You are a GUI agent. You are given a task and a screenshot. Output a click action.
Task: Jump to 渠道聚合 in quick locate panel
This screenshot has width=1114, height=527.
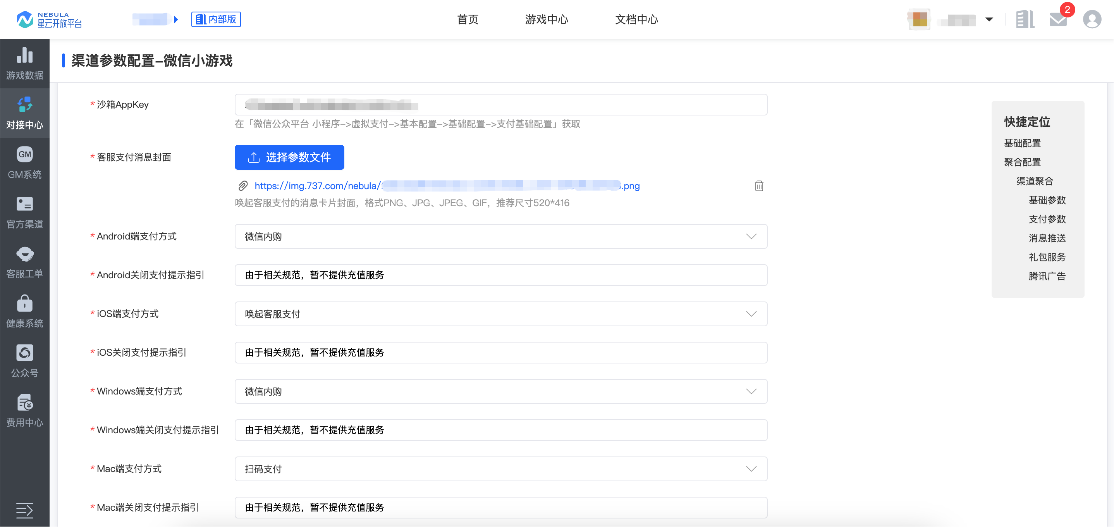(1035, 181)
